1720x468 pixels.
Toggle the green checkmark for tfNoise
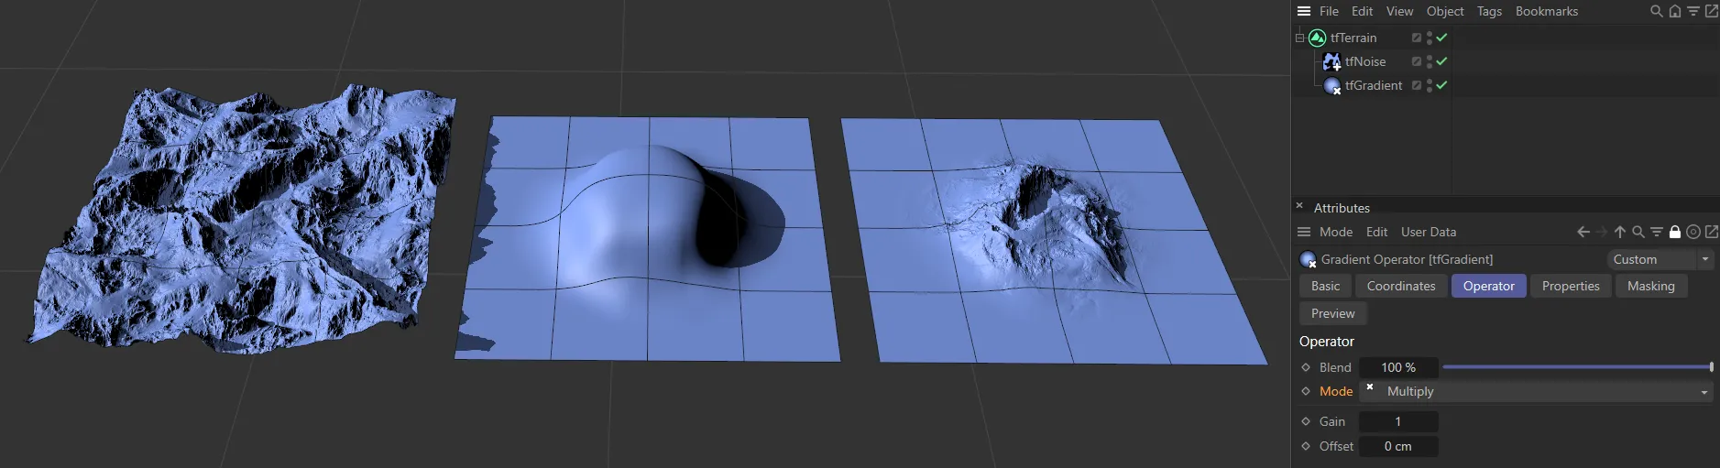point(1441,61)
